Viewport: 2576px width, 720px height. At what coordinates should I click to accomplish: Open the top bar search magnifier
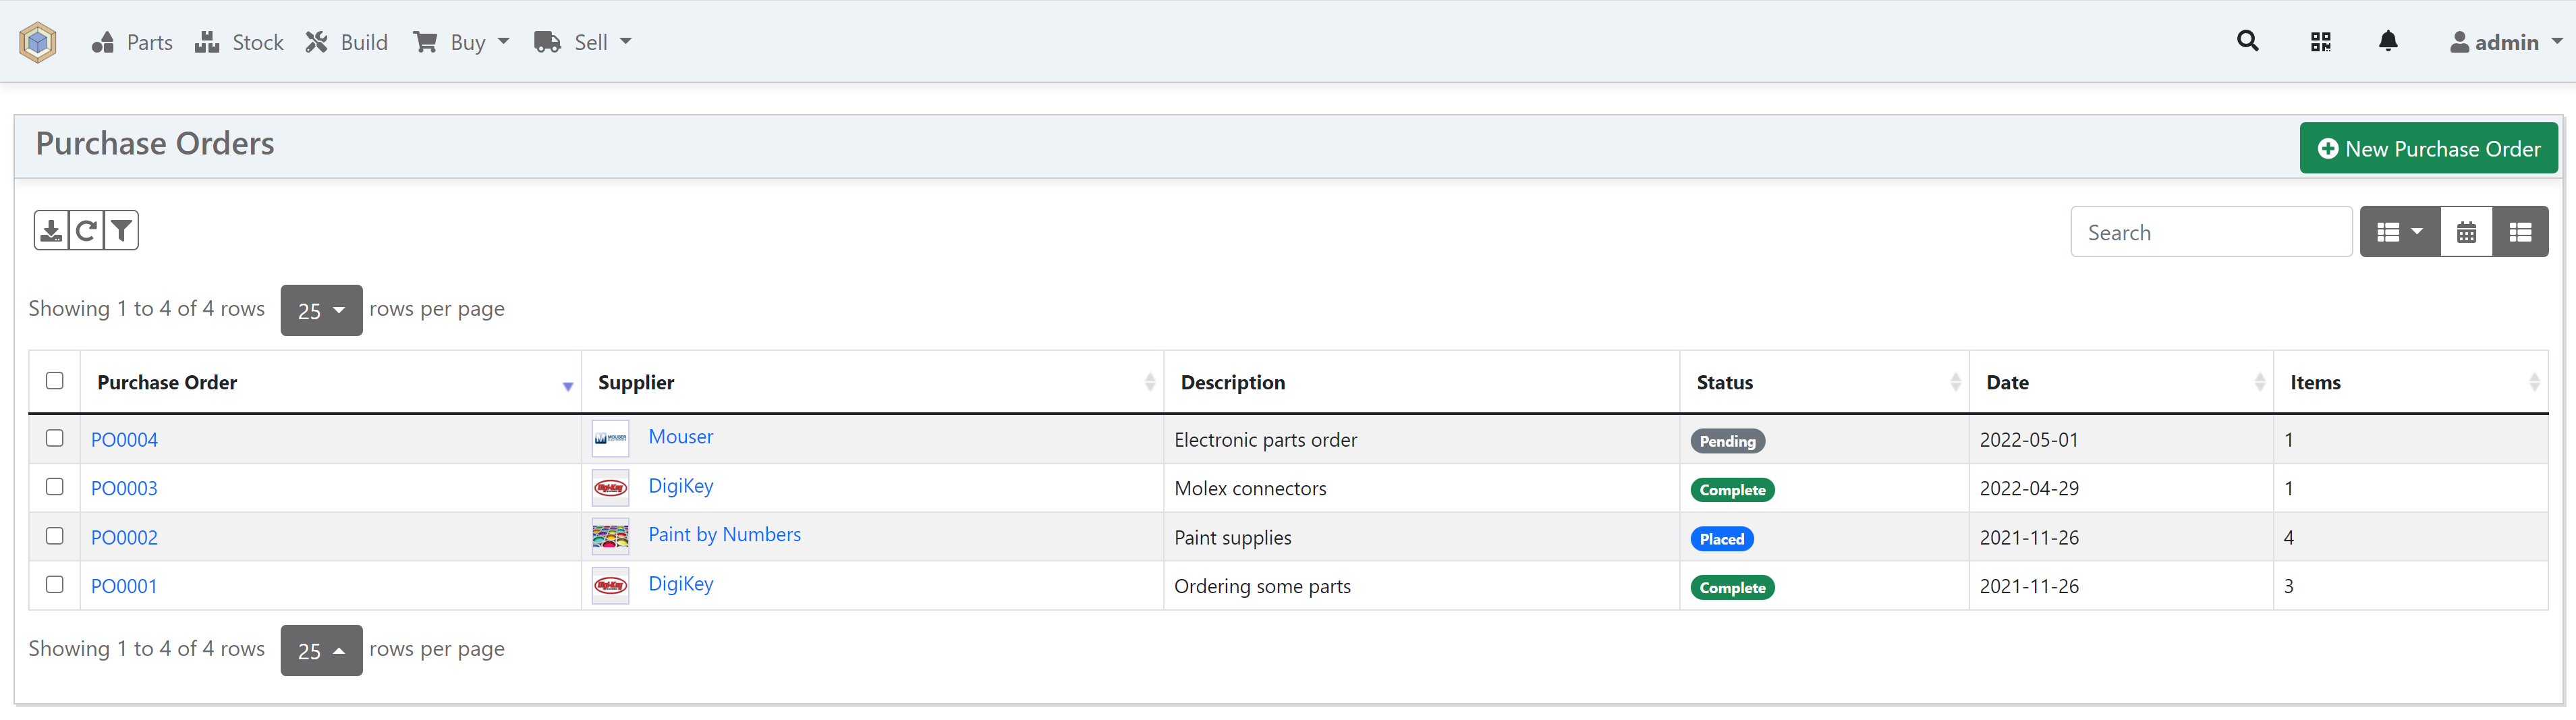2247,41
